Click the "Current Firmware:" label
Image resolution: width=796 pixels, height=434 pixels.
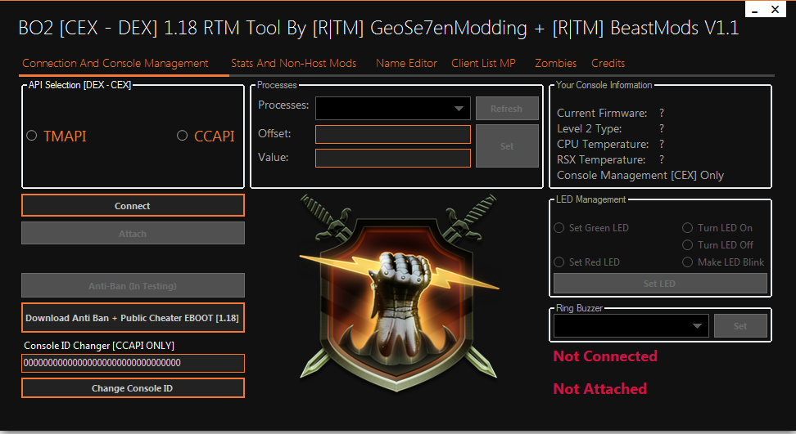[602, 113]
